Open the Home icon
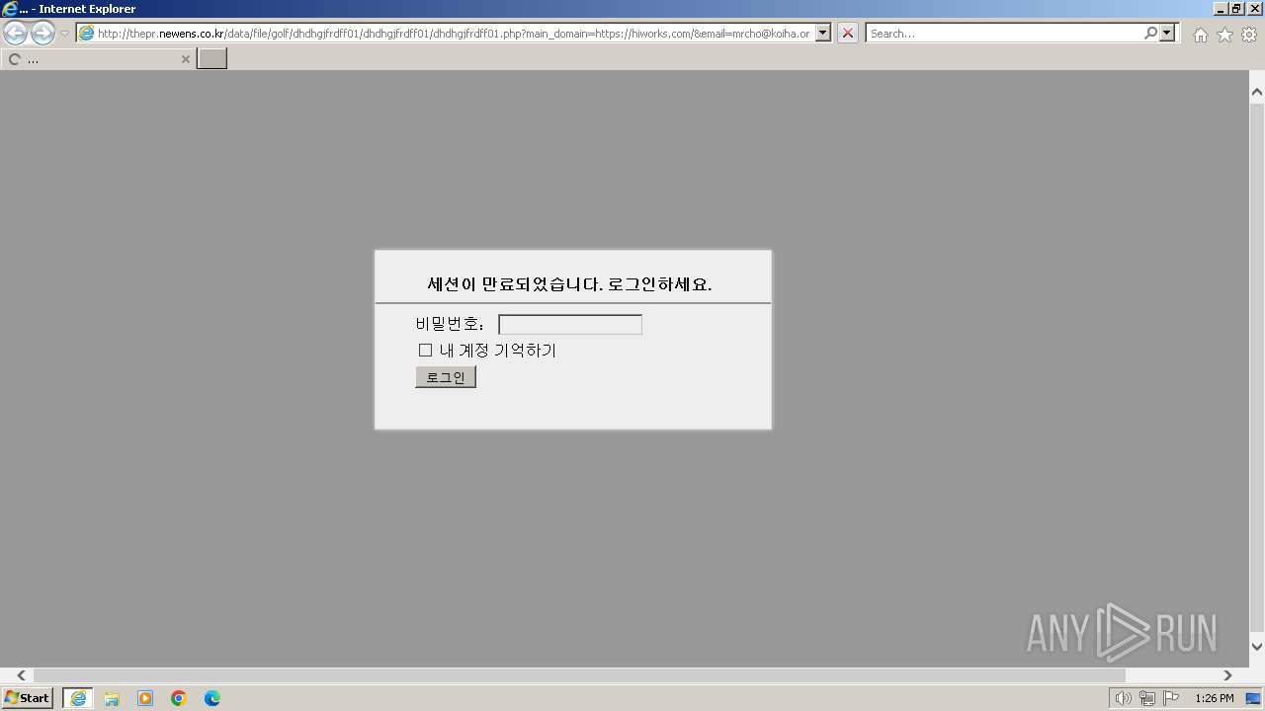Viewport: 1265px width, 711px height. point(1200,35)
